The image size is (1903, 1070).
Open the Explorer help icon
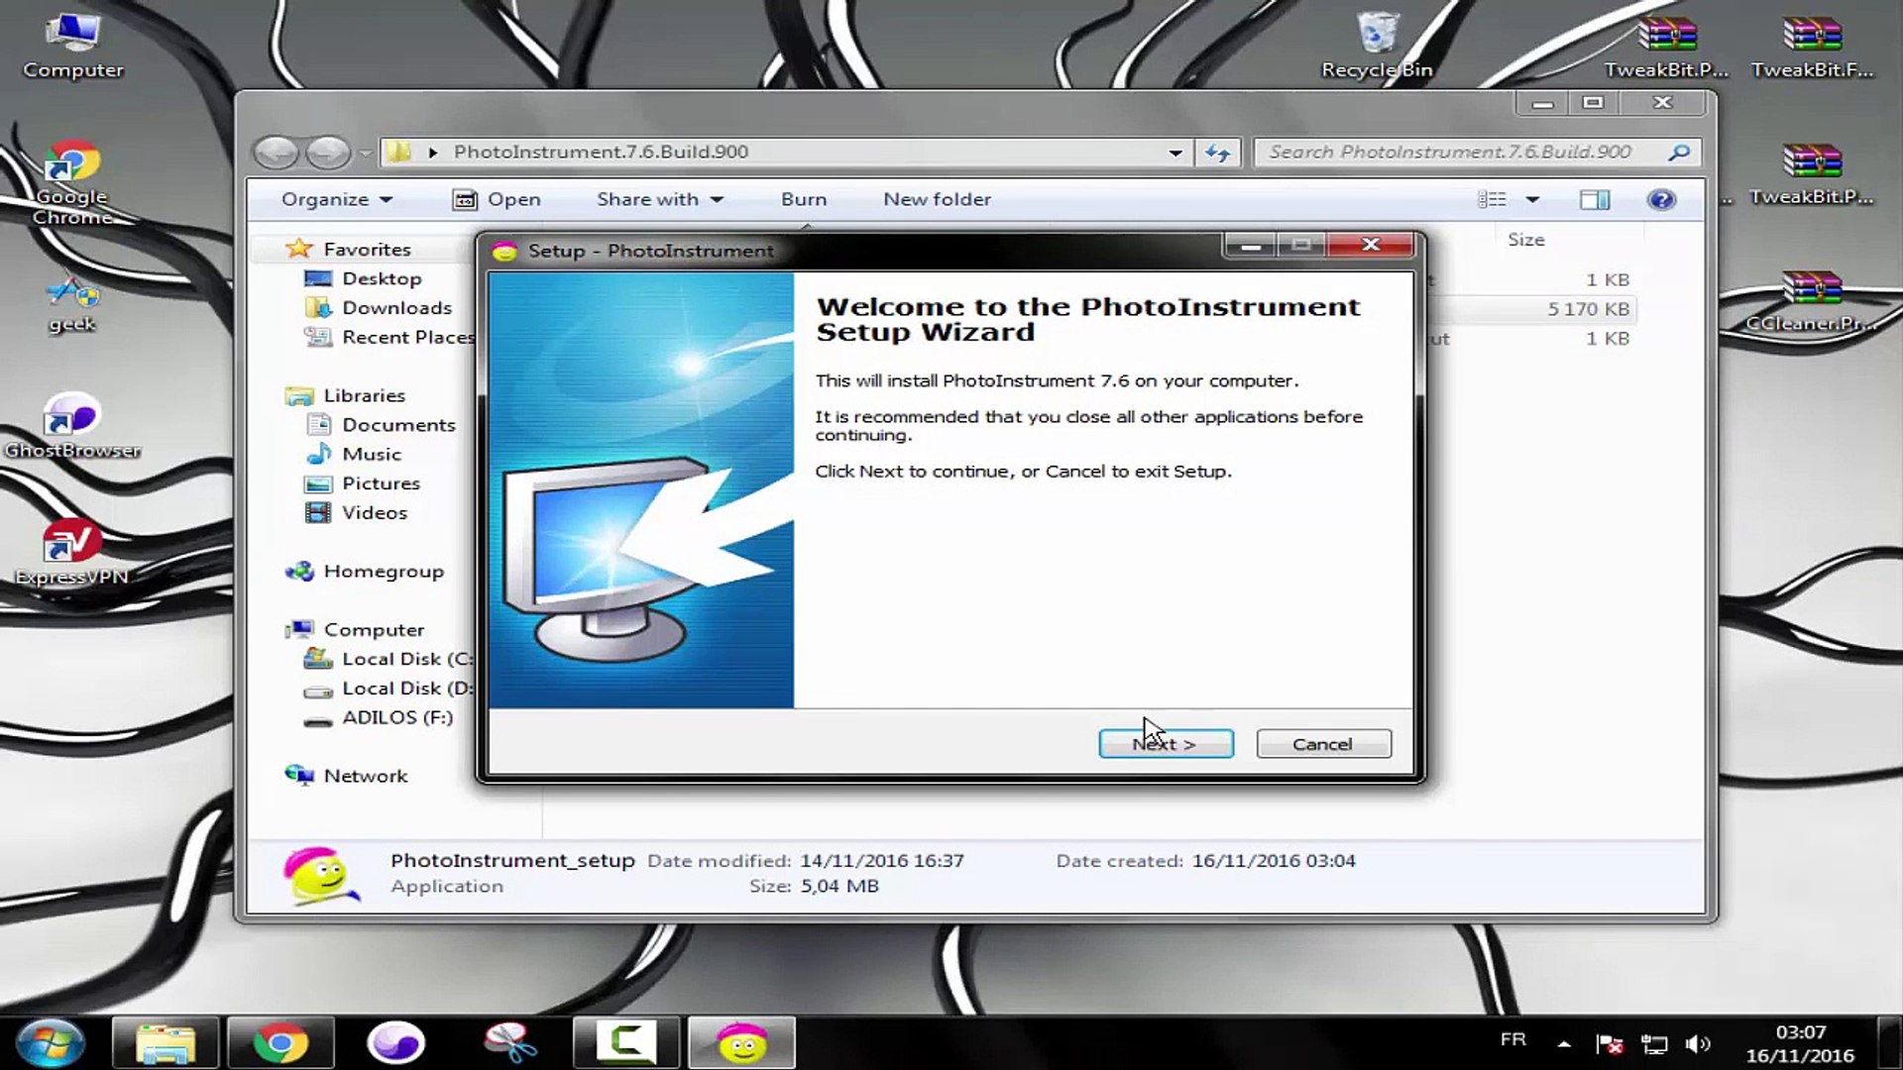coord(1661,199)
